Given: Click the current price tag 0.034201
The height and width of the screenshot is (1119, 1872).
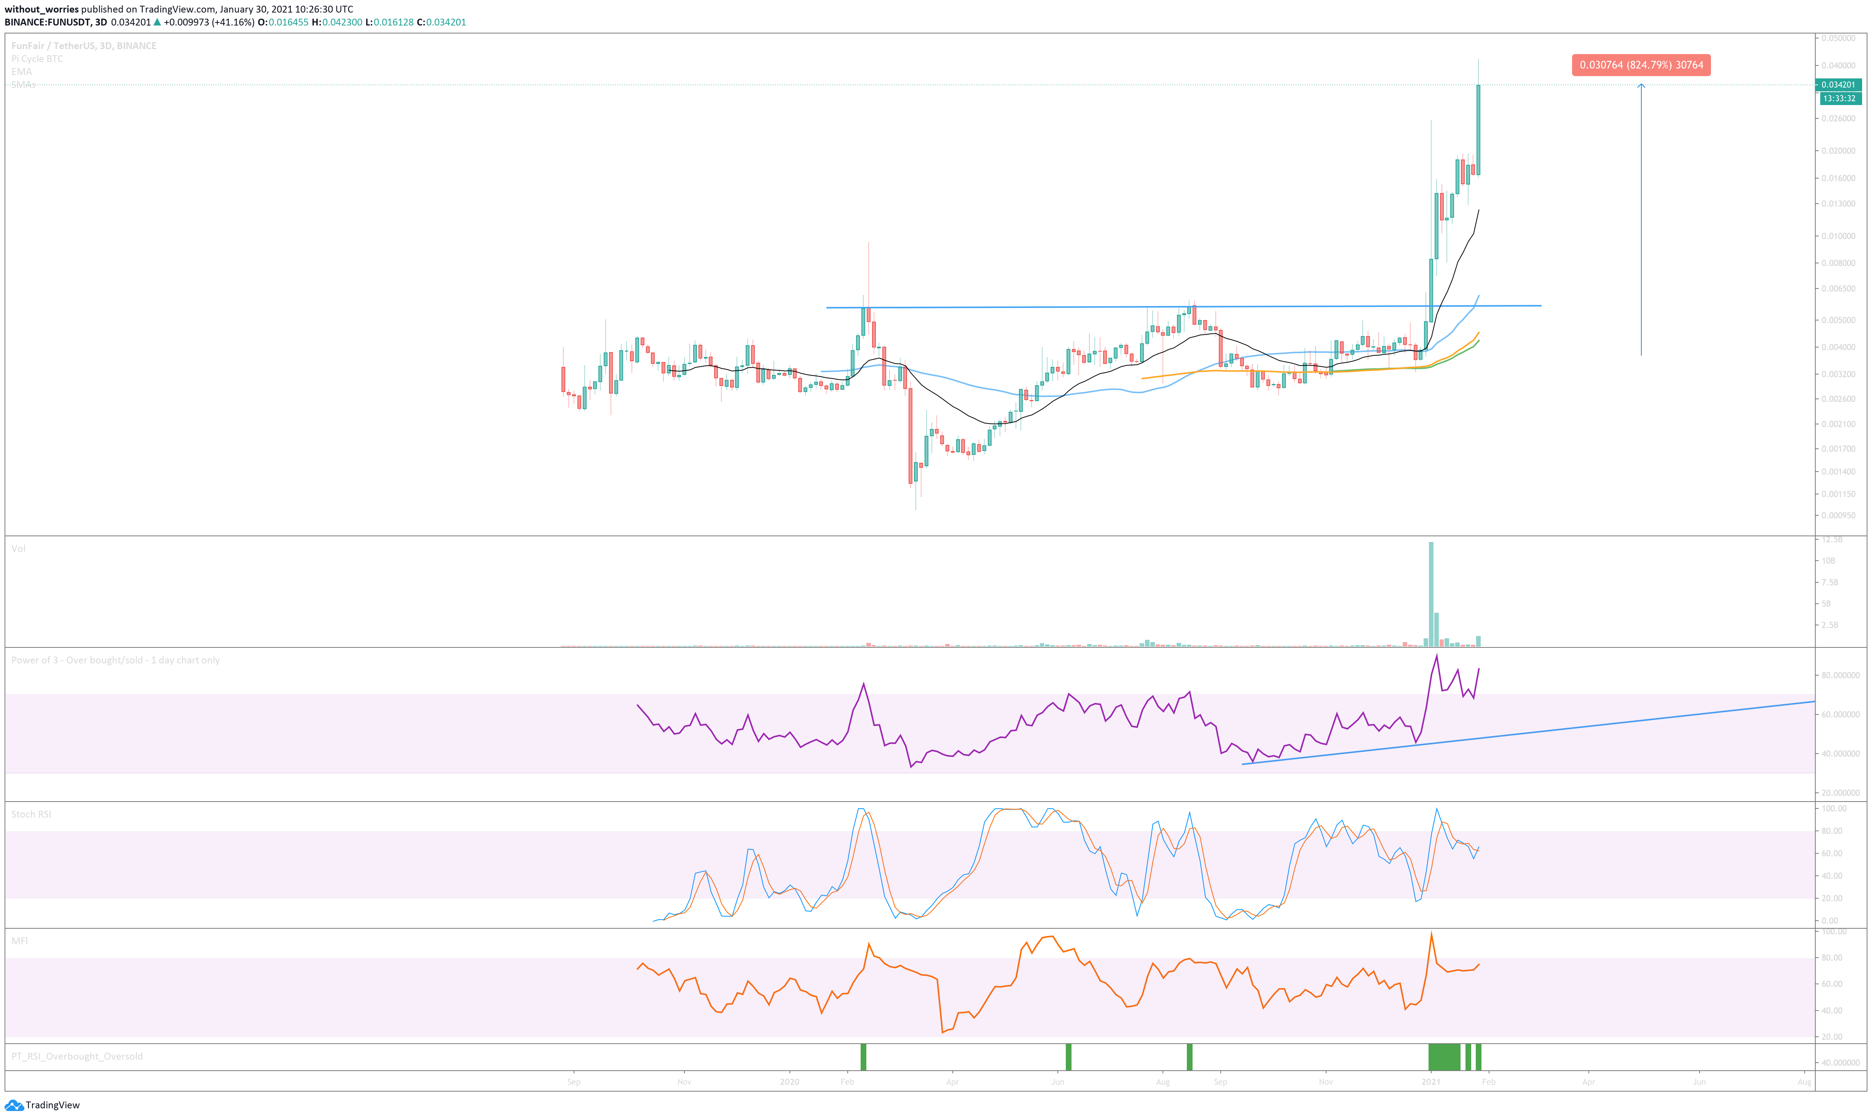Looking at the screenshot, I should click(x=1838, y=84).
